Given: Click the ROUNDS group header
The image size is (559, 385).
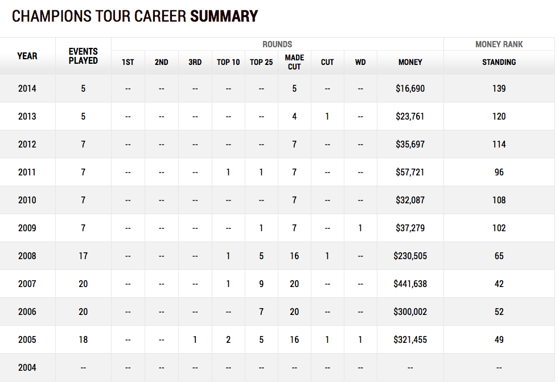Looking at the screenshot, I should pyautogui.click(x=277, y=44).
